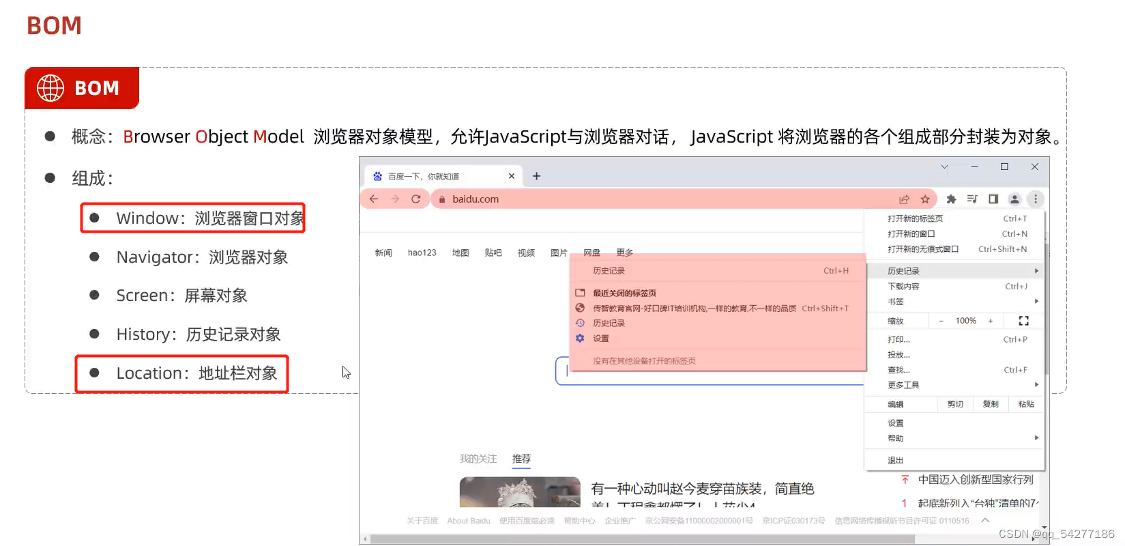Select 打开新的标签页 menu item
The image size is (1125, 546).
954,218
